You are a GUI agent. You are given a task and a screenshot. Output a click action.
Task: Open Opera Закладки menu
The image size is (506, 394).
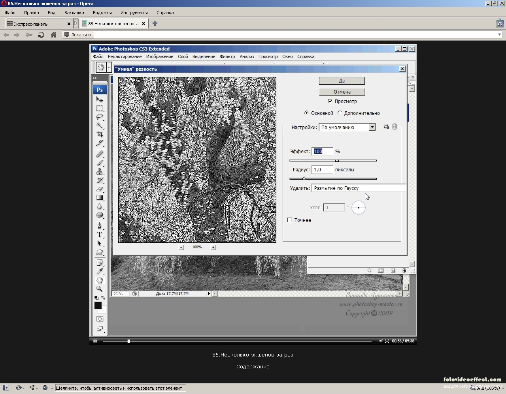74,13
